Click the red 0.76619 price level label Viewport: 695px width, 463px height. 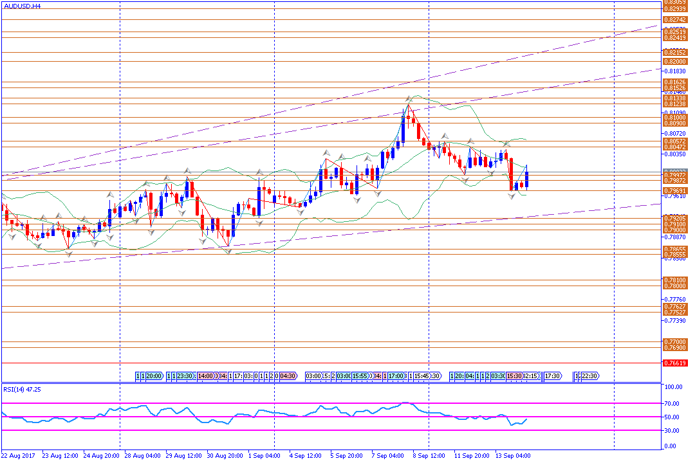click(x=674, y=363)
